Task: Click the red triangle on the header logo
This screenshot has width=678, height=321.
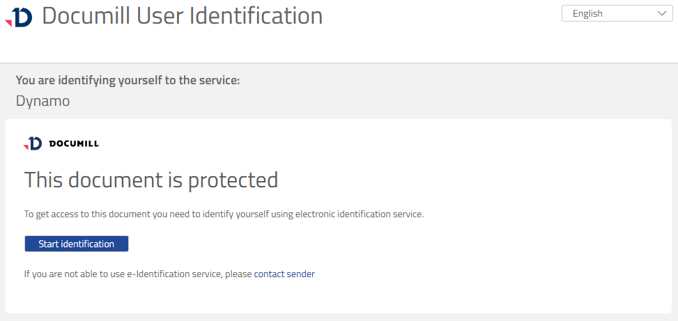Action: click(x=8, y=23)
